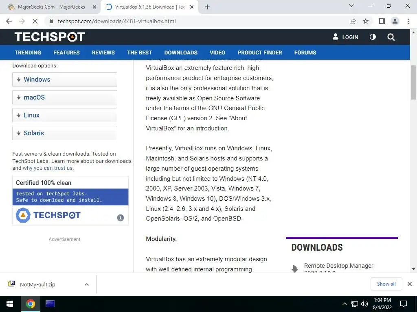Open the FEATURES menu
417x312 pixels.
pos(66,52)
